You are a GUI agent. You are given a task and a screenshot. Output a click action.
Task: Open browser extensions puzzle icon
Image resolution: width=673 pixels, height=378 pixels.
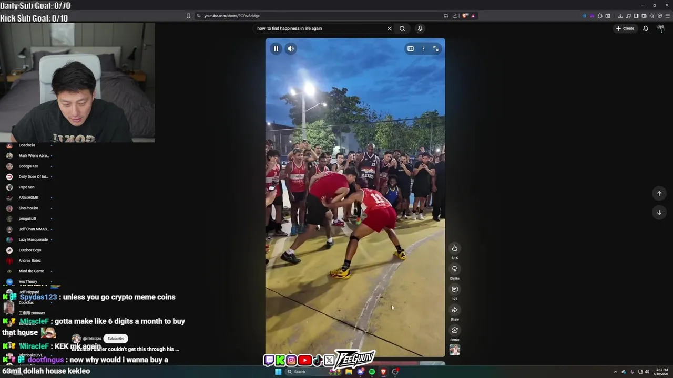[600, 16]
